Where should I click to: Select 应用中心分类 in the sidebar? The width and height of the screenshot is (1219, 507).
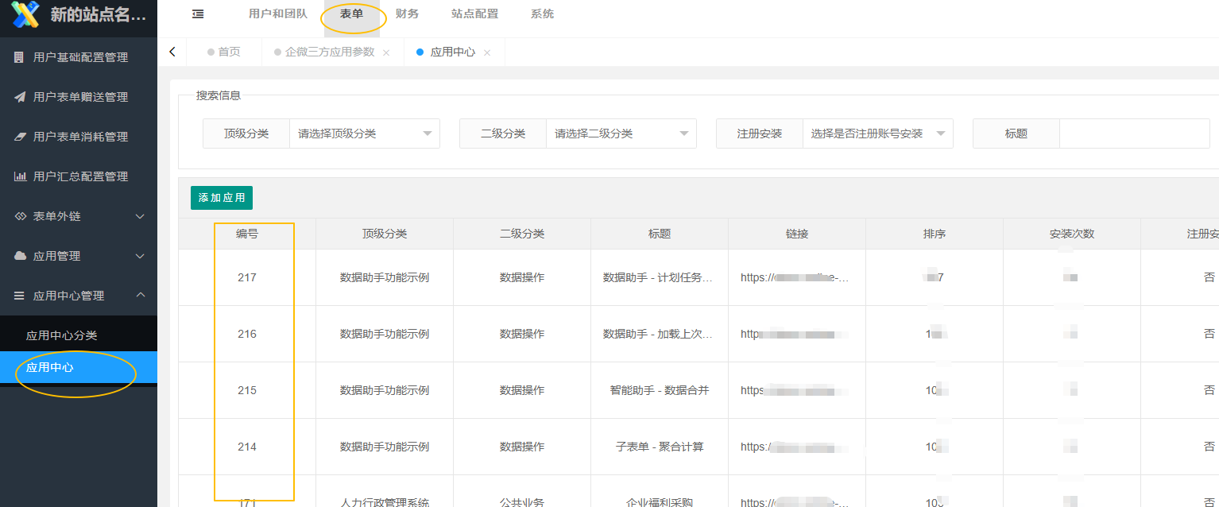pyautogui.click(x=62, y=335)
